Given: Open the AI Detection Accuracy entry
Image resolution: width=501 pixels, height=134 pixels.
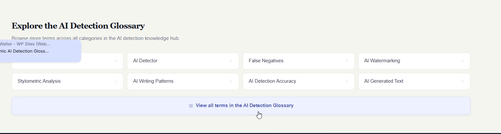Looking at the screenshot, I should tap(272, 81).
